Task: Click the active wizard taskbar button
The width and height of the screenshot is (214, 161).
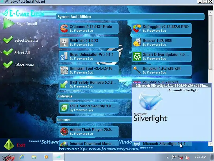Action: point(59,157)
